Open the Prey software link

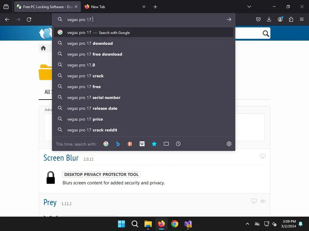pyautogui.click(x=50, y=202)
